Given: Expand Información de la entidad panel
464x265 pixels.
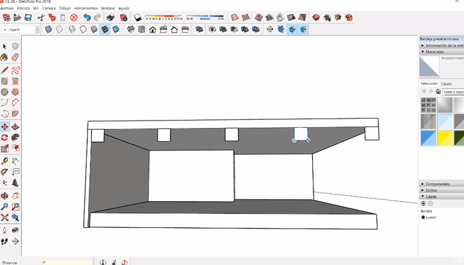Looking at the screenshot, I should [441, 46].
